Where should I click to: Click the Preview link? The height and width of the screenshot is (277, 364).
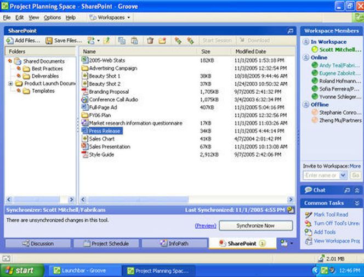coord(206,225)
